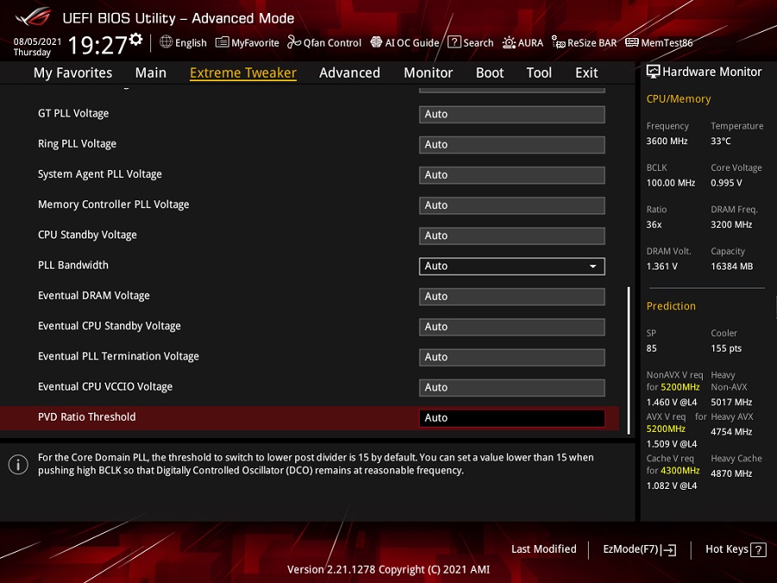
Task: Click the globe language icon
Action: click(x=166, y=42)
